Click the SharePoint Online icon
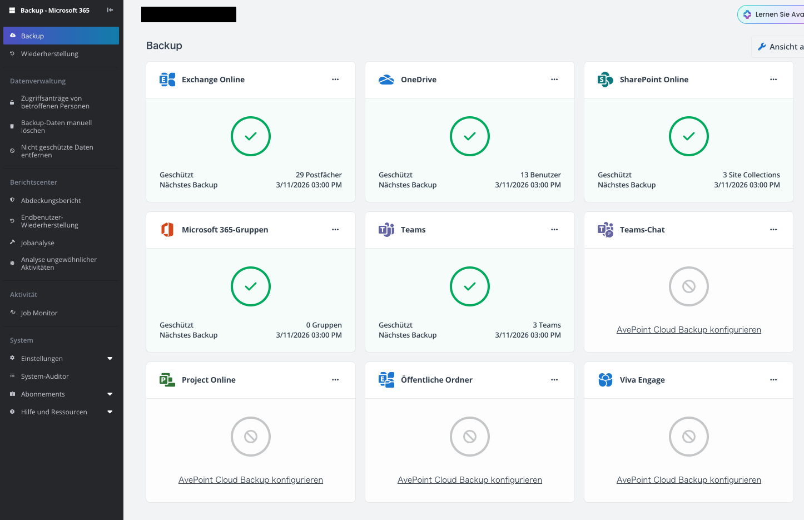Screen dimensions: 804x520 click(606, 80)
